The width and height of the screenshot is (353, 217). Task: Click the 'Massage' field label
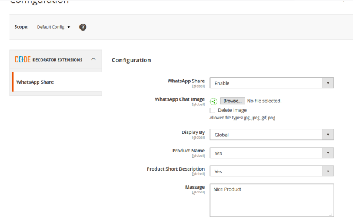pos(195,187)
